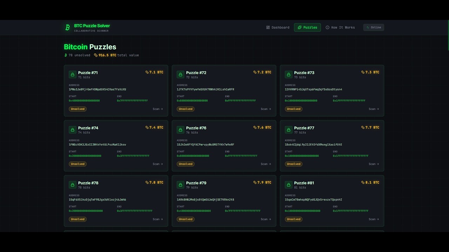Click lock icon on Puzzle #77 card
Screen dimensions: 449x252
pos(289,130)
